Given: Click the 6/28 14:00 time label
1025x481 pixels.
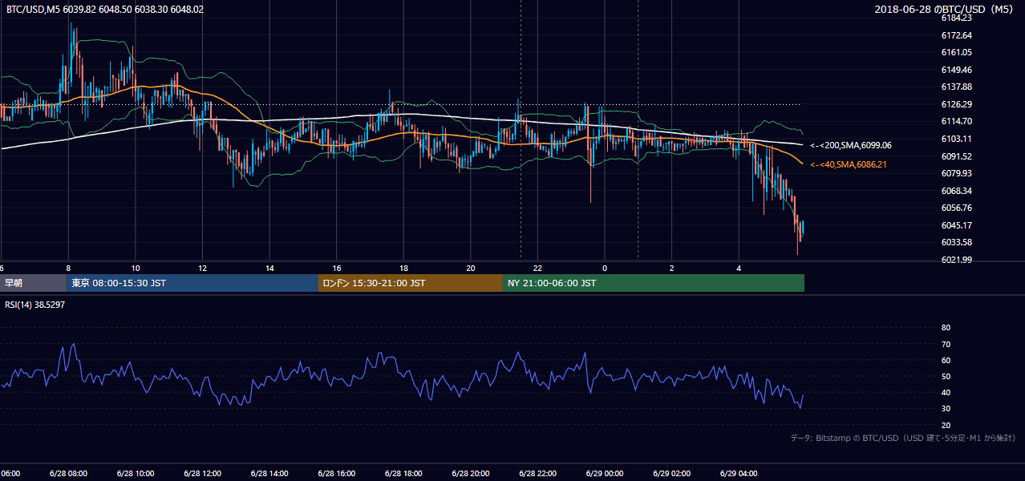Looking at the screenshot, I should 269,474.
